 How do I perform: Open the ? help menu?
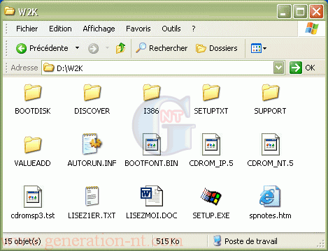(x=194, y=29)
